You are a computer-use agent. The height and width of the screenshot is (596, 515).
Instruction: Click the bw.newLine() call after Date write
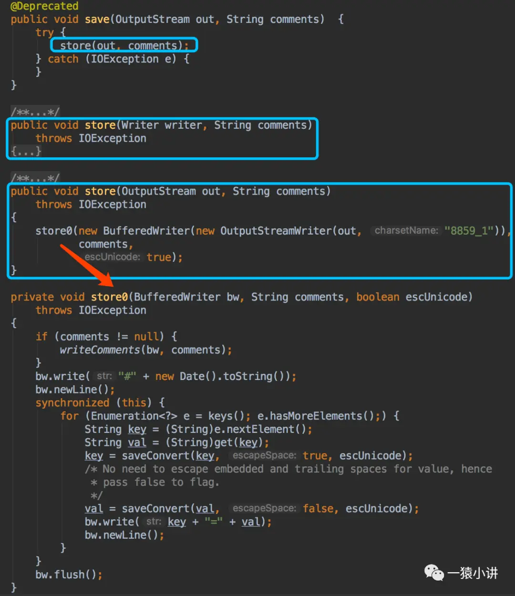pos(75,390)
